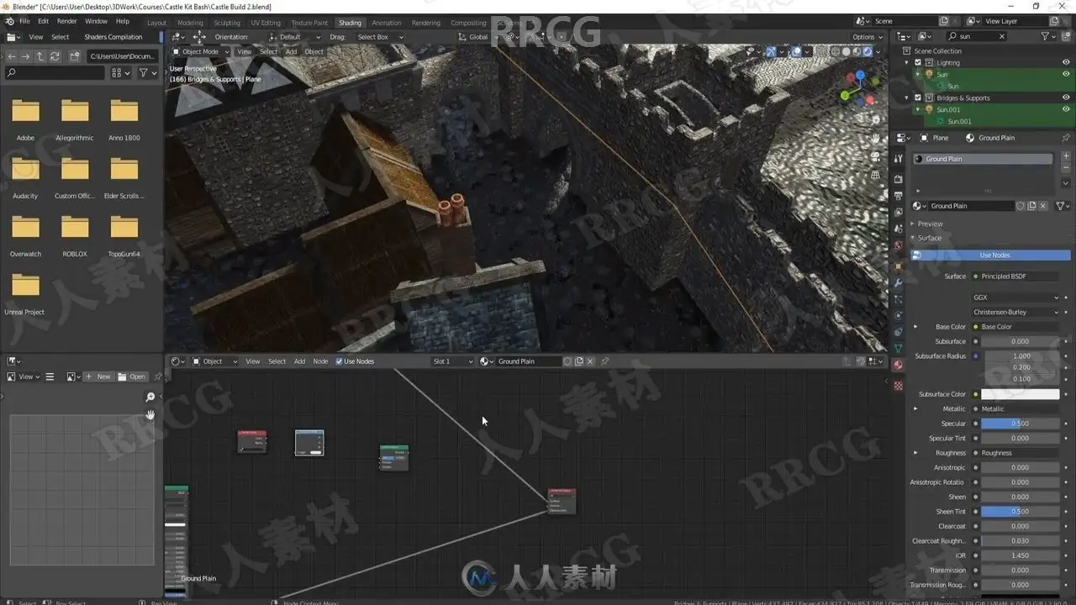Click the Subsurface Color swatch
1076x605 pixels.
pyautogui.click(x=1020, y=394)
